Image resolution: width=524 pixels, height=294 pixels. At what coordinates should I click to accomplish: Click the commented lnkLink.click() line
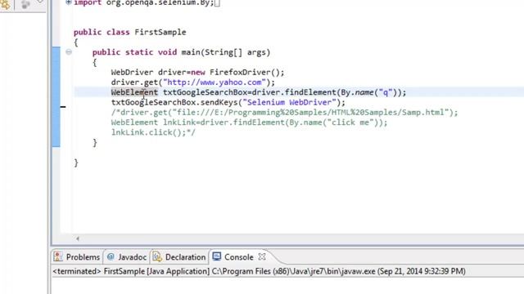click(x=153, y=132)
